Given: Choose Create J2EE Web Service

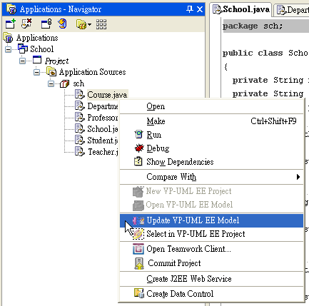Looking at the screenshot, I should point(211,279).
